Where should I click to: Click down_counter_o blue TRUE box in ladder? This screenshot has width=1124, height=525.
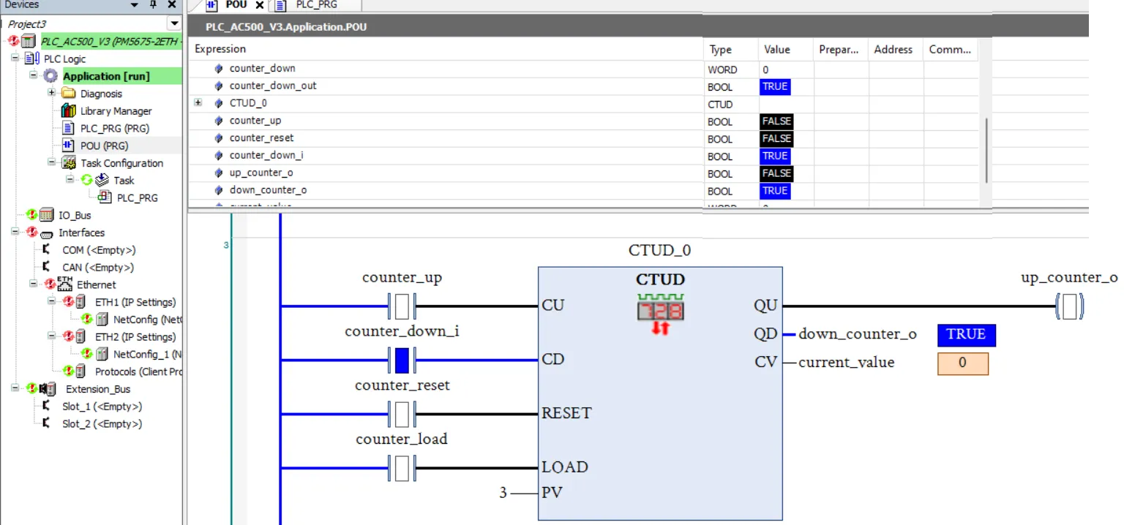point(966,335)
